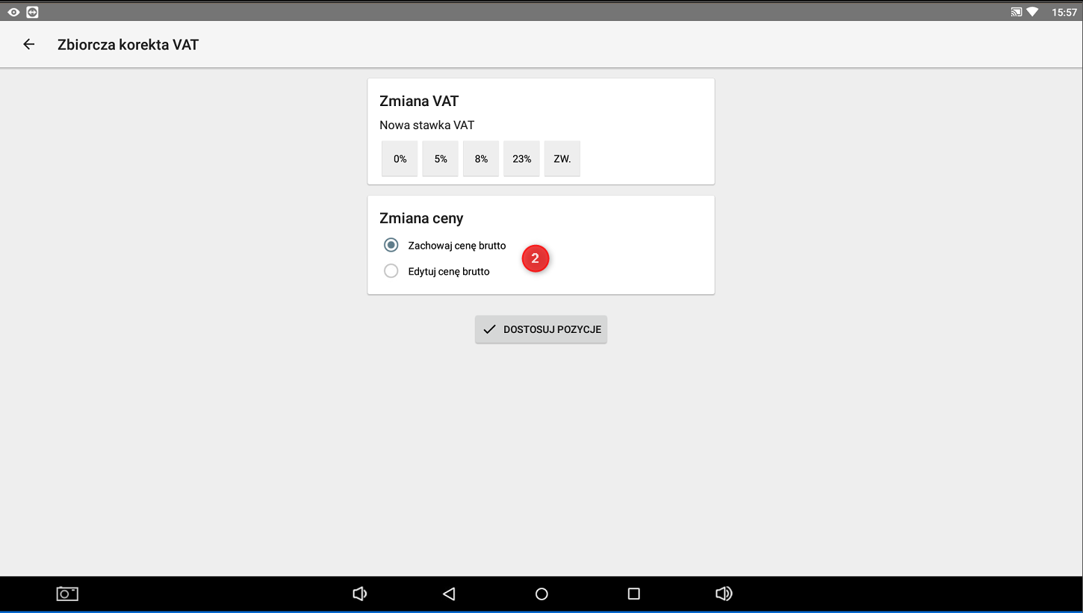Tap the screenshot camera icon in navigation bar
Screen dimensions: 1083x613
pyautogui.click(x=67, y=594)
